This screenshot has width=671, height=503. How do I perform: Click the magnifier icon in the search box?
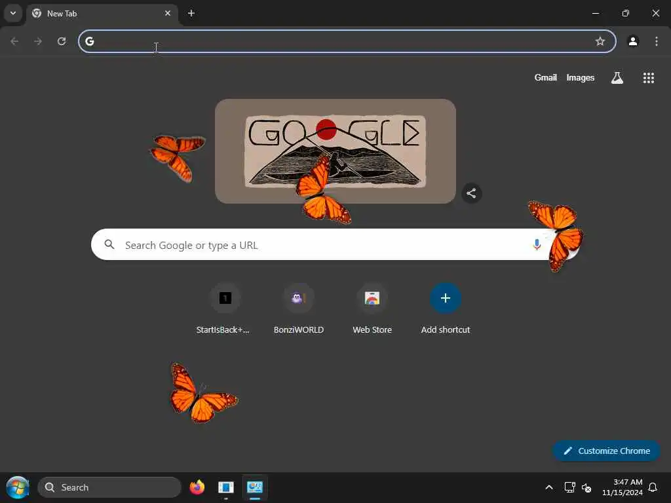coord(109,244)
